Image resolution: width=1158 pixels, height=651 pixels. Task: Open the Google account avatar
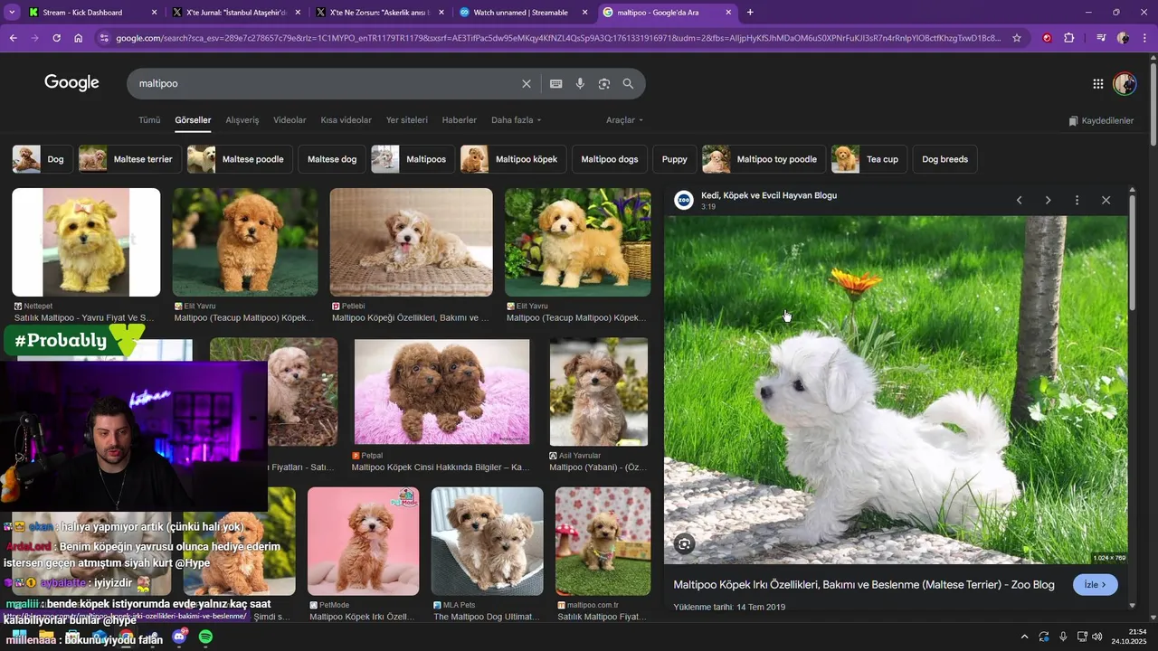pyautogui.click(x=1125, y=83)
